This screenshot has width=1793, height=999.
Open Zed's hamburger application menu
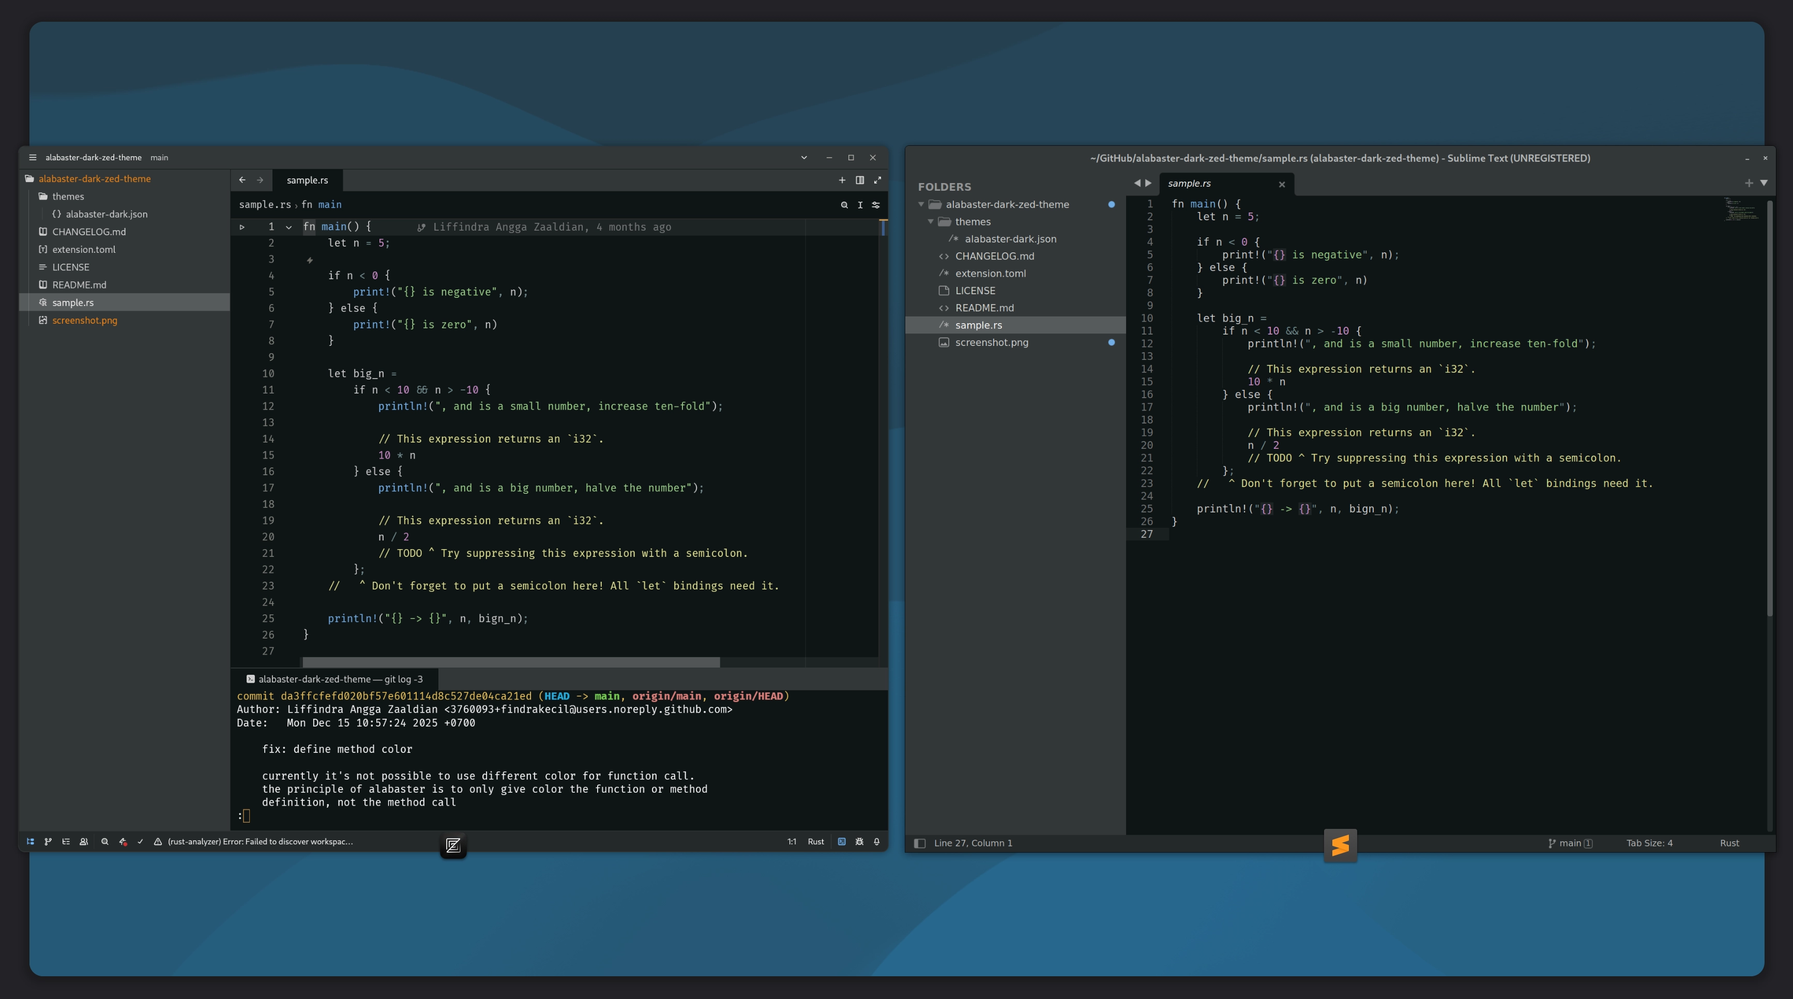32,157
